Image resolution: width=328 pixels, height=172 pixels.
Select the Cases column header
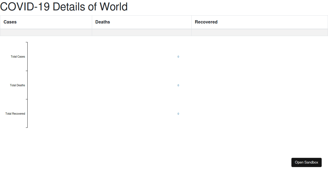click(46, 22)
